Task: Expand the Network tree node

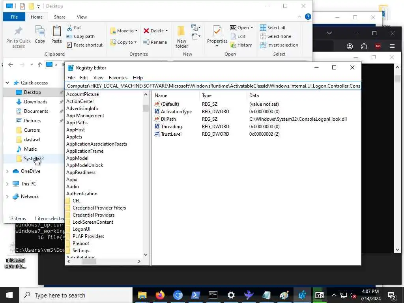Action: 7,196
